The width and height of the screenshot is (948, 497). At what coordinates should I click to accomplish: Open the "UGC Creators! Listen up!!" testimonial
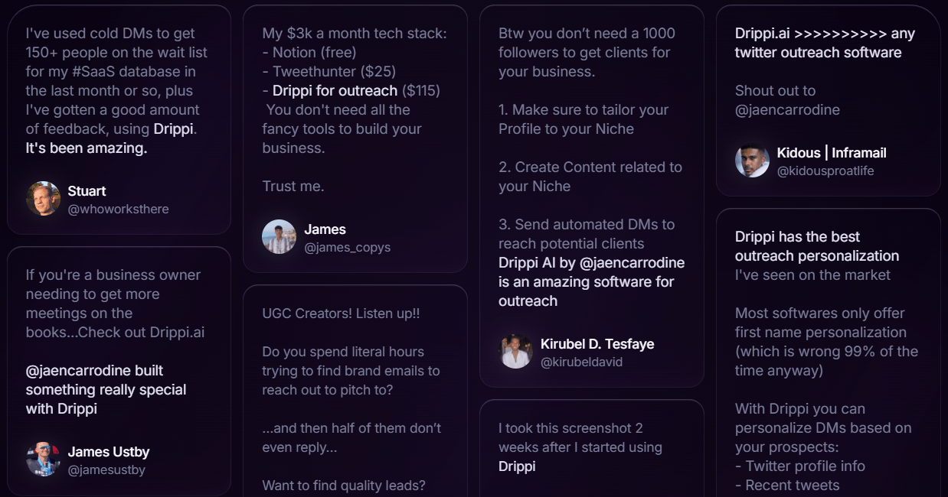click(341, 313)
